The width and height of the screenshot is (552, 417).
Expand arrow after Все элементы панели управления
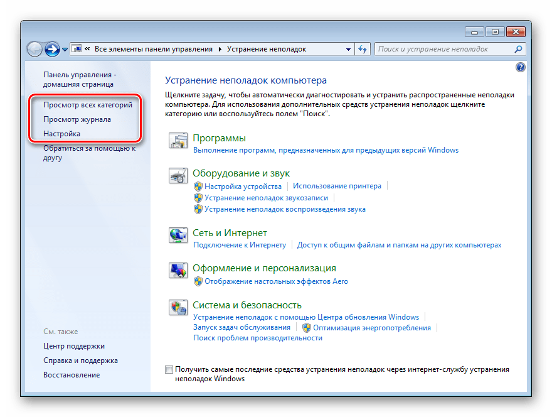(x=220, y=49)
